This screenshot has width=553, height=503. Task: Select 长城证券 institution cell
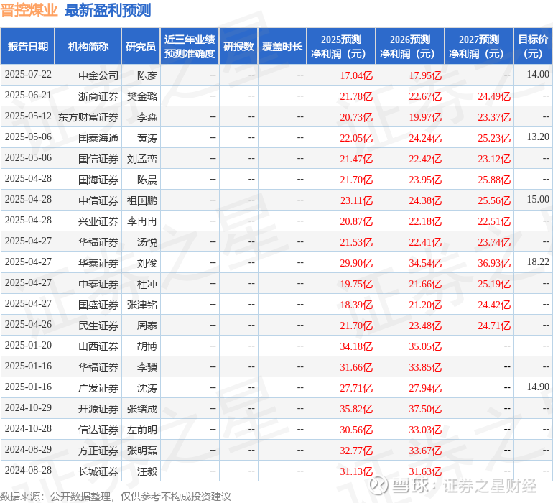click(x=98, y=471)
